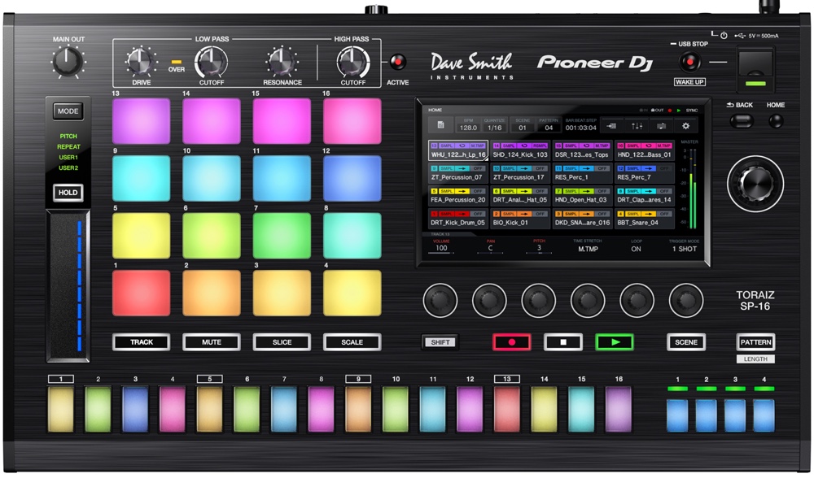Screen dimensions: 814x478
Task: Tap the project file icon on the touchscreen
Action: tap(440, 125)
